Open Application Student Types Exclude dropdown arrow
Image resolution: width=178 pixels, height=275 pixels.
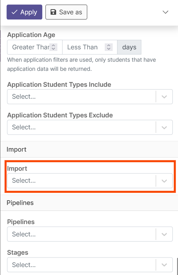coord(164,127)
